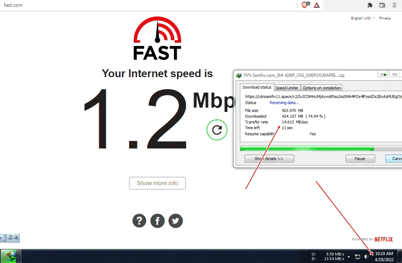Share the result on Facebook
The image size is (402, 263).
tap(157, 221)
